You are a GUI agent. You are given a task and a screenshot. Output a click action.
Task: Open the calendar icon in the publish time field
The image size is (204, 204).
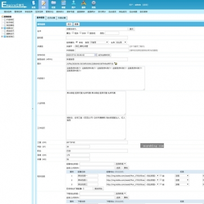pos(96,55)
